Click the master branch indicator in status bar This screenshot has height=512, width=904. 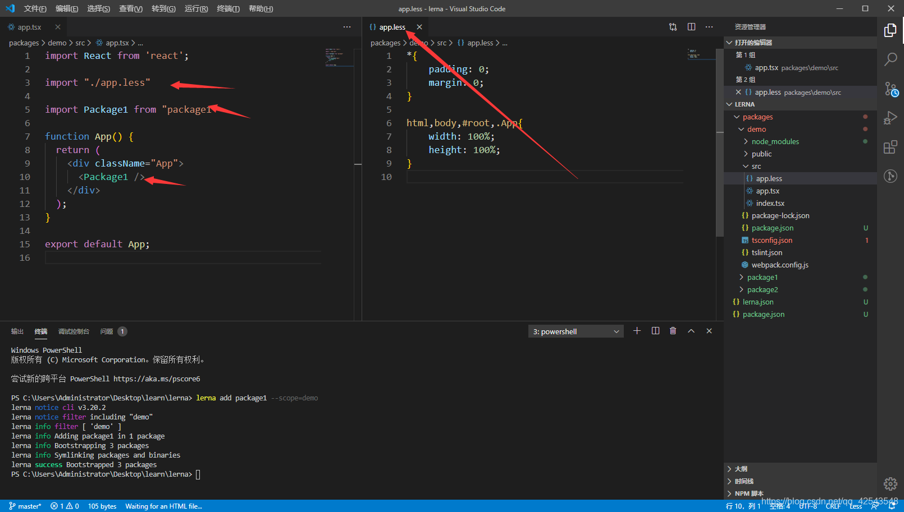25,506
